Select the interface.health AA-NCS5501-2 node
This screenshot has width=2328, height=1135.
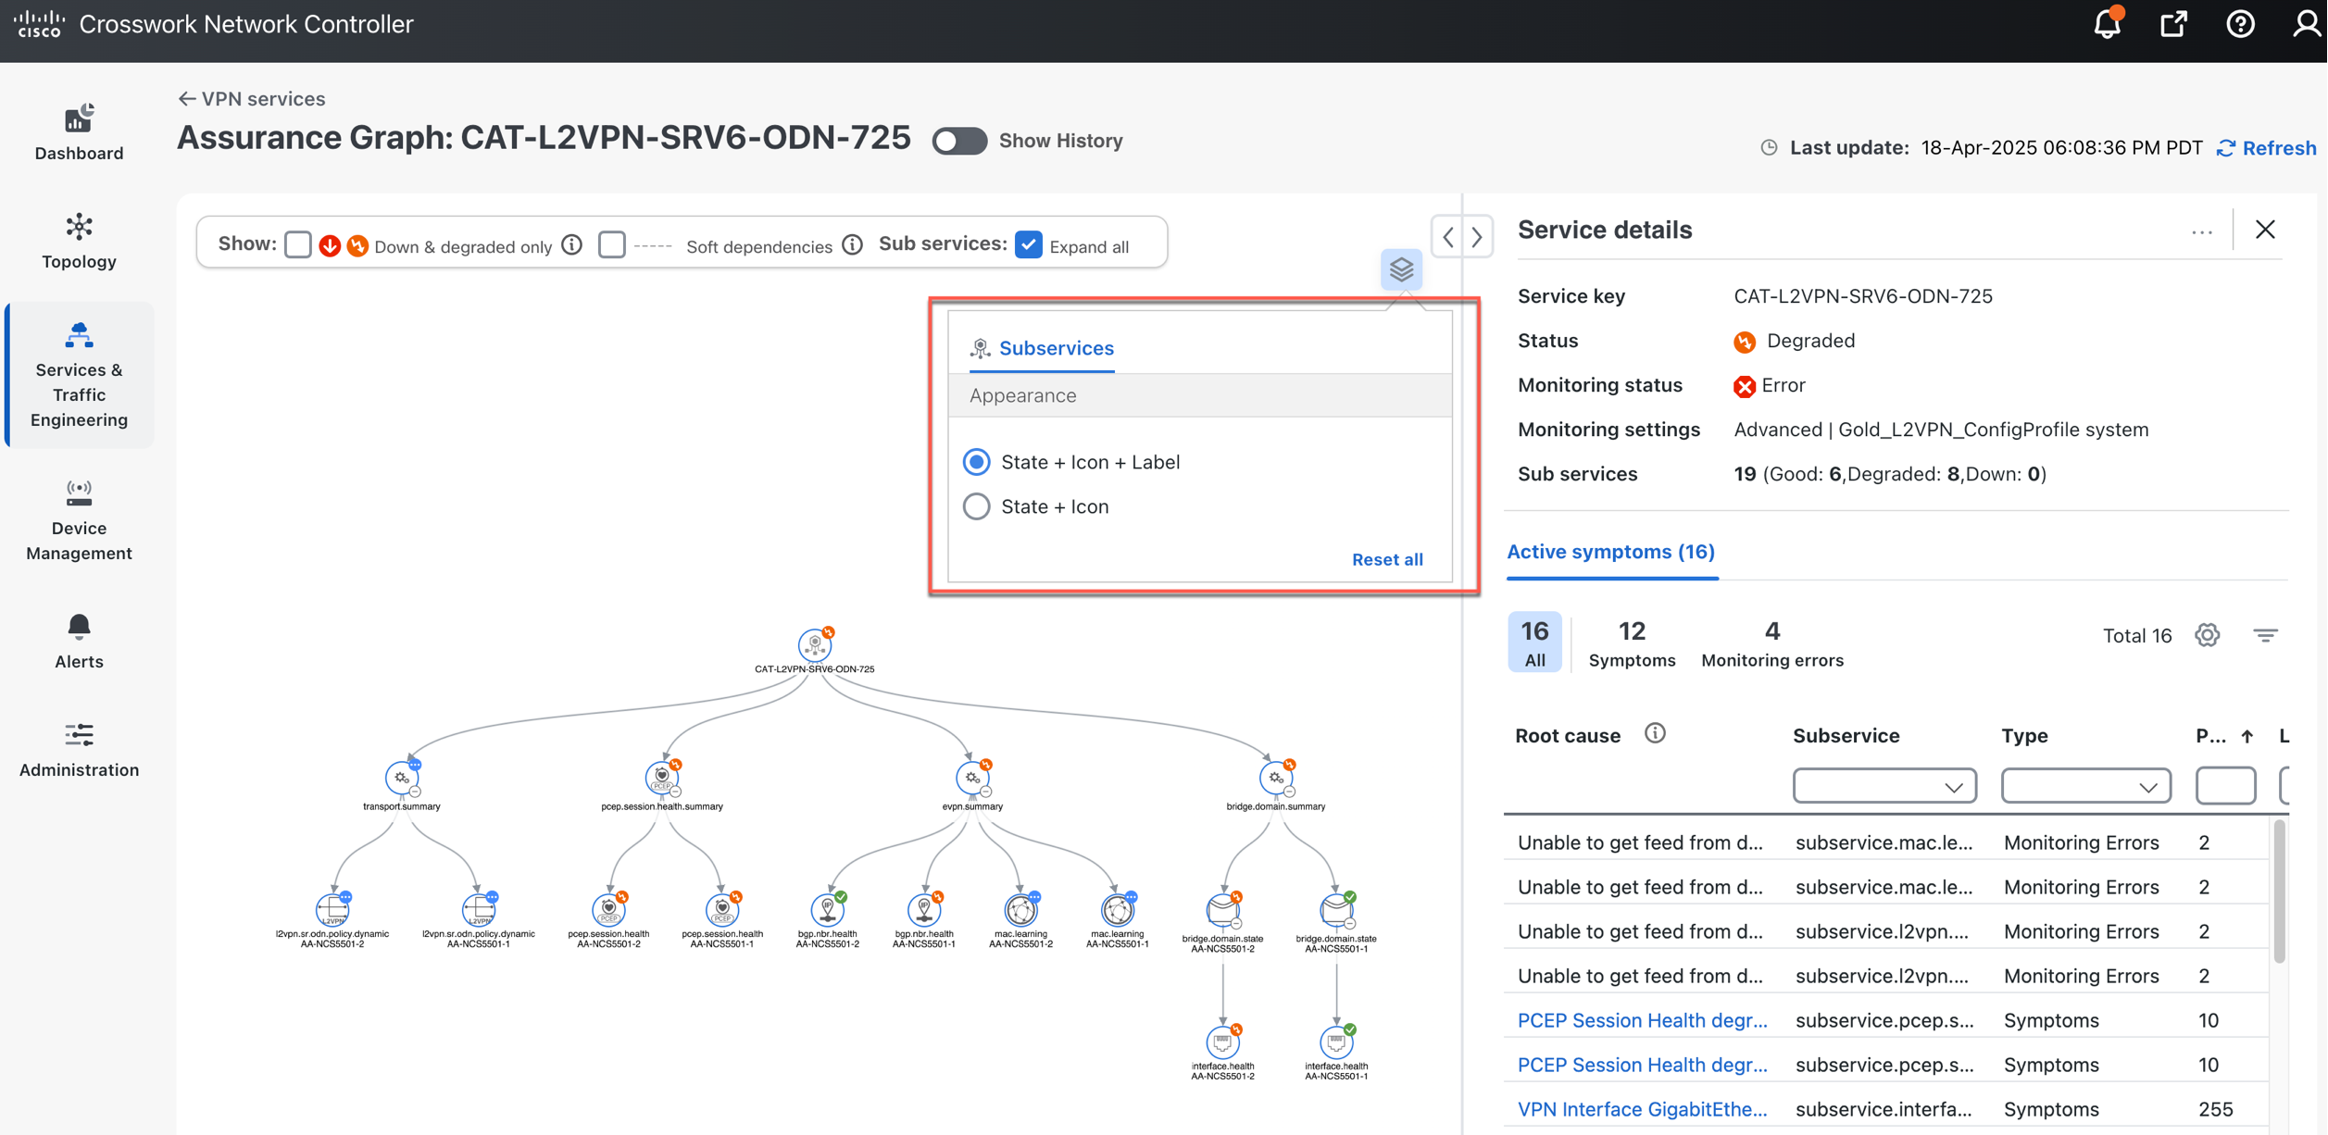(x=1222, y=1043)
